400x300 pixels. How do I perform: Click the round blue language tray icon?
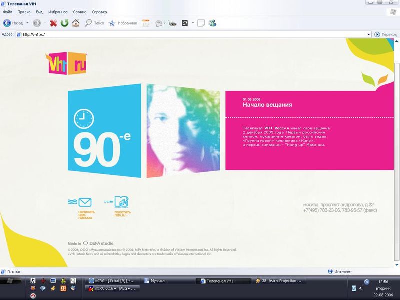tap(367, 282)
